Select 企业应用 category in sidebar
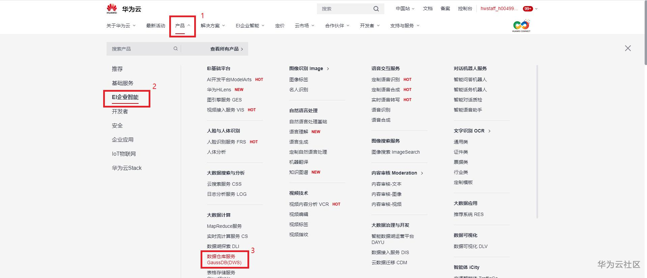This screenshot has height=278, width=647. pyautogui.click(x=123, y=140)
